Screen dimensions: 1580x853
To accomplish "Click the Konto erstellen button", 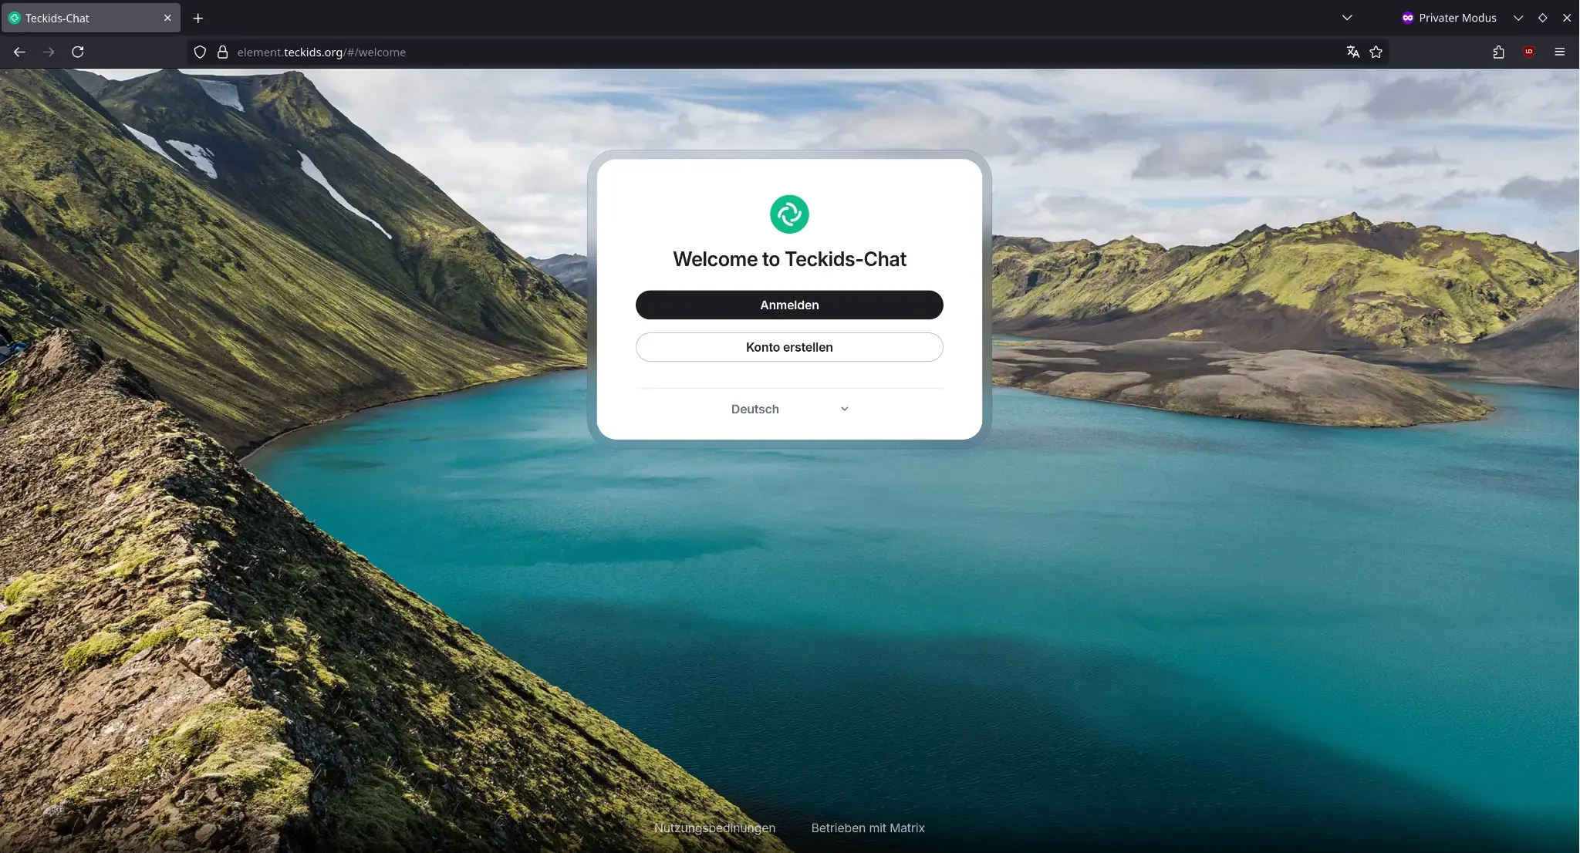I will coord(789,347).
